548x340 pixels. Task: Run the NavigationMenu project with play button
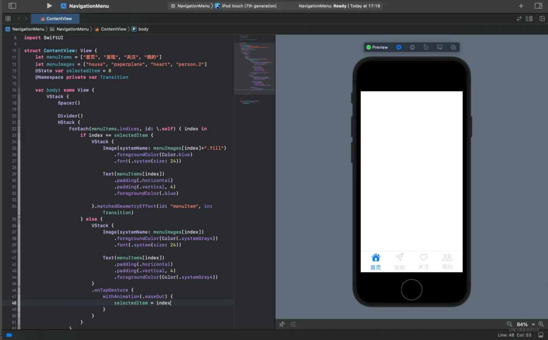(49, 6)
